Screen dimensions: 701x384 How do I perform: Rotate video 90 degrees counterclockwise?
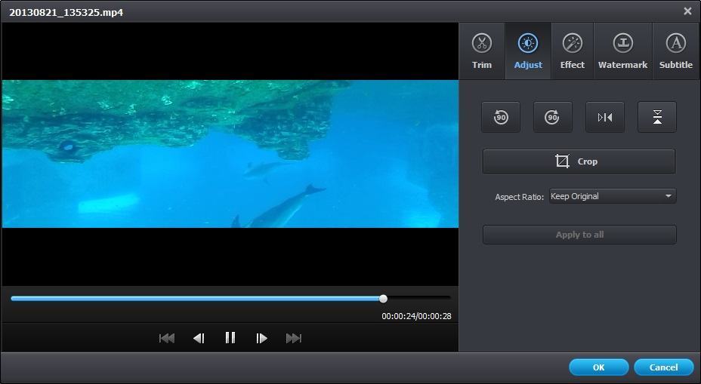click(x=501, y=117)
